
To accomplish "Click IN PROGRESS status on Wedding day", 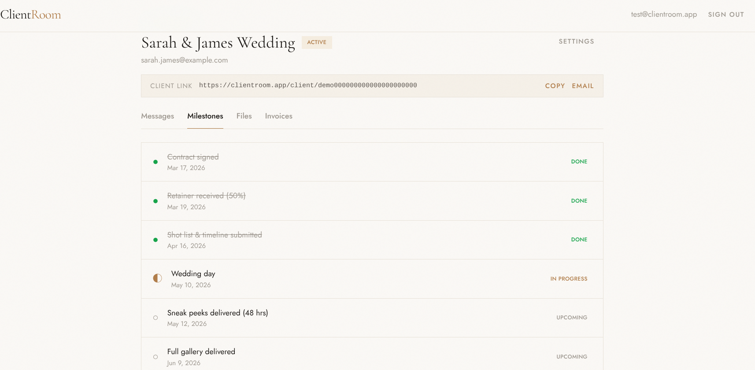I will click(x=569, y=279).
